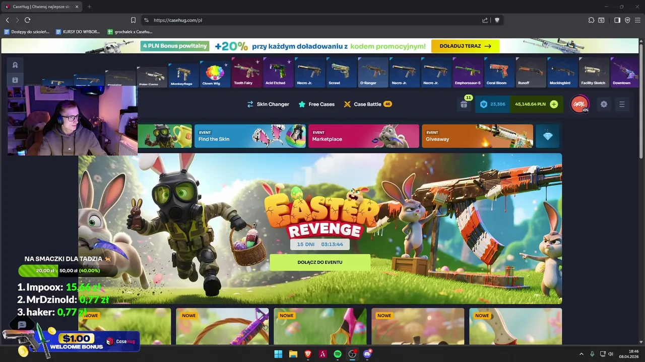The width and height of the screenshot is (645, 362).
Task: Expand the system tray hidden icons chevron
Action: [x=581, y=354]
